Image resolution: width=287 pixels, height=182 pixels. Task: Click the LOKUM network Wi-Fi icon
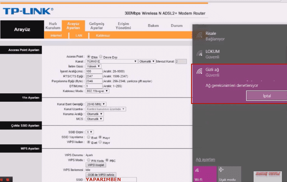pyautogui.click(x=199, y=53)
